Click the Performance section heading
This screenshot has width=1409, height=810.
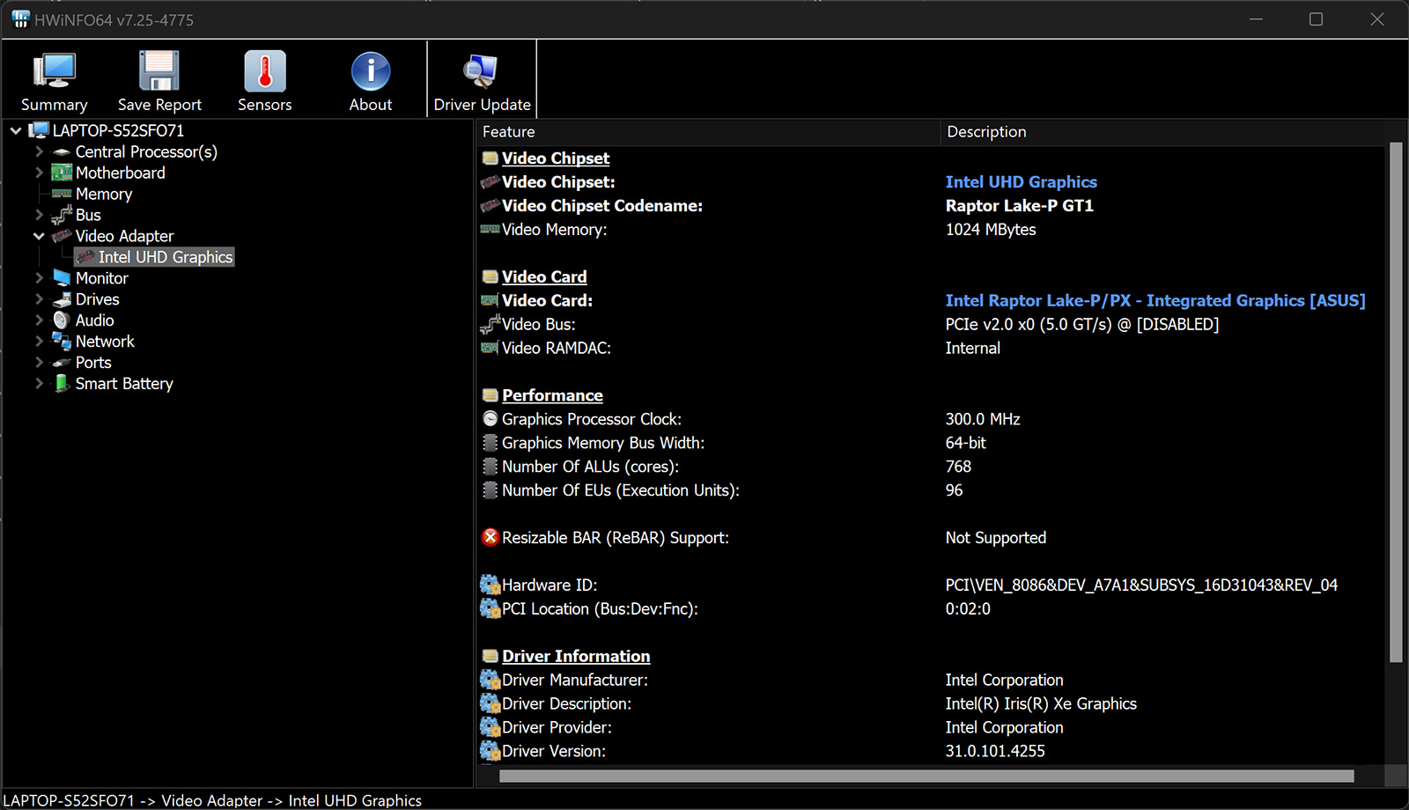click(552, 395)
